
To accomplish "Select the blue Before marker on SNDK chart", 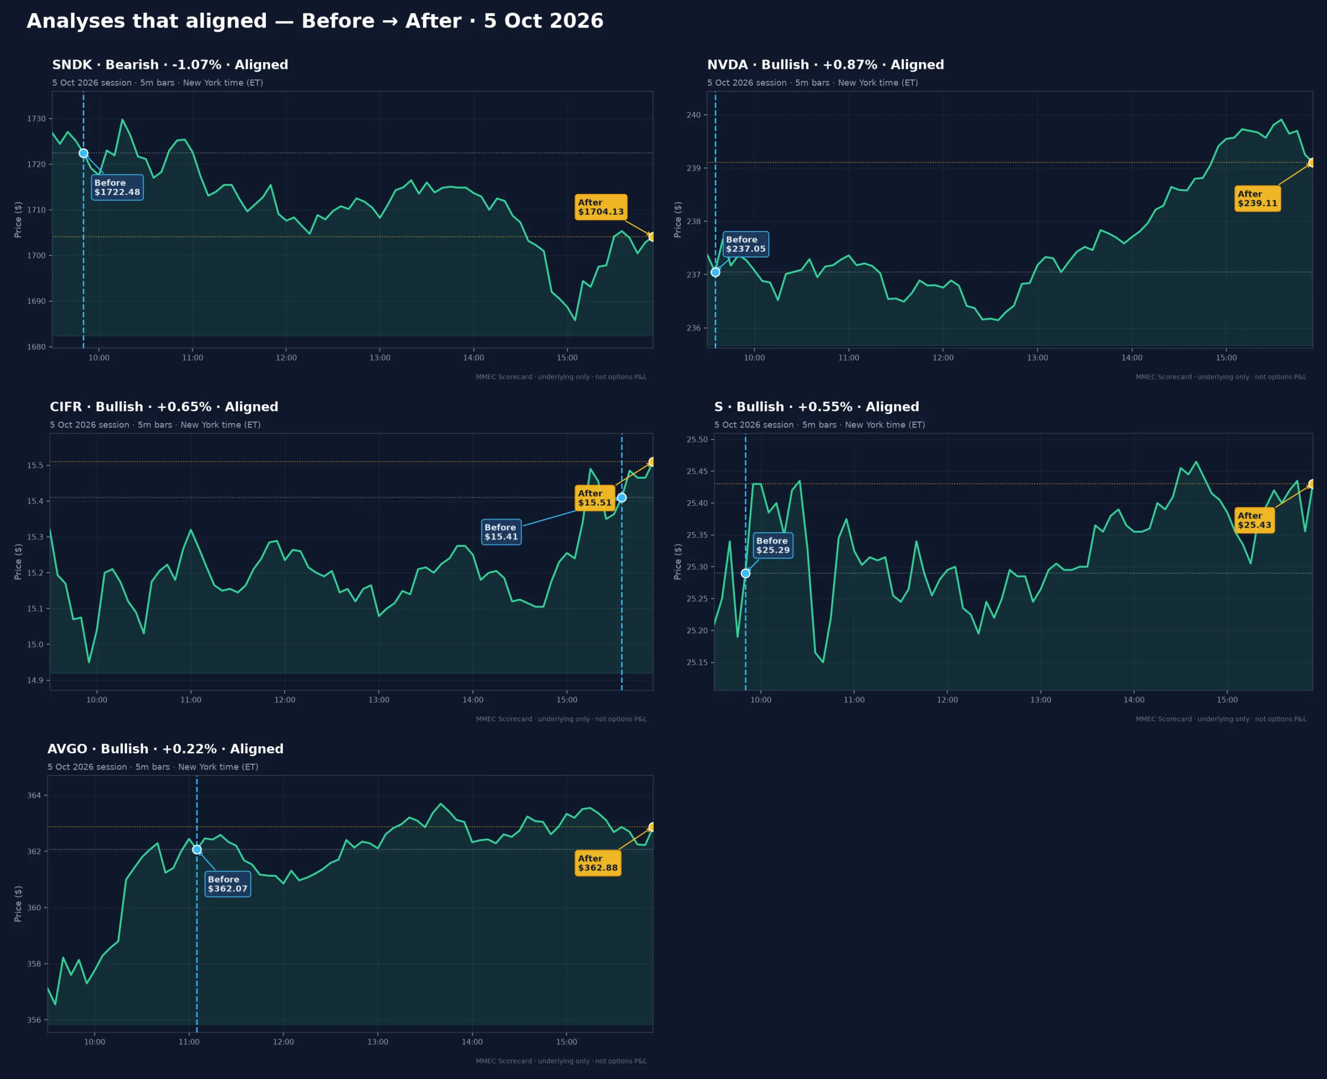I will 83,153.
